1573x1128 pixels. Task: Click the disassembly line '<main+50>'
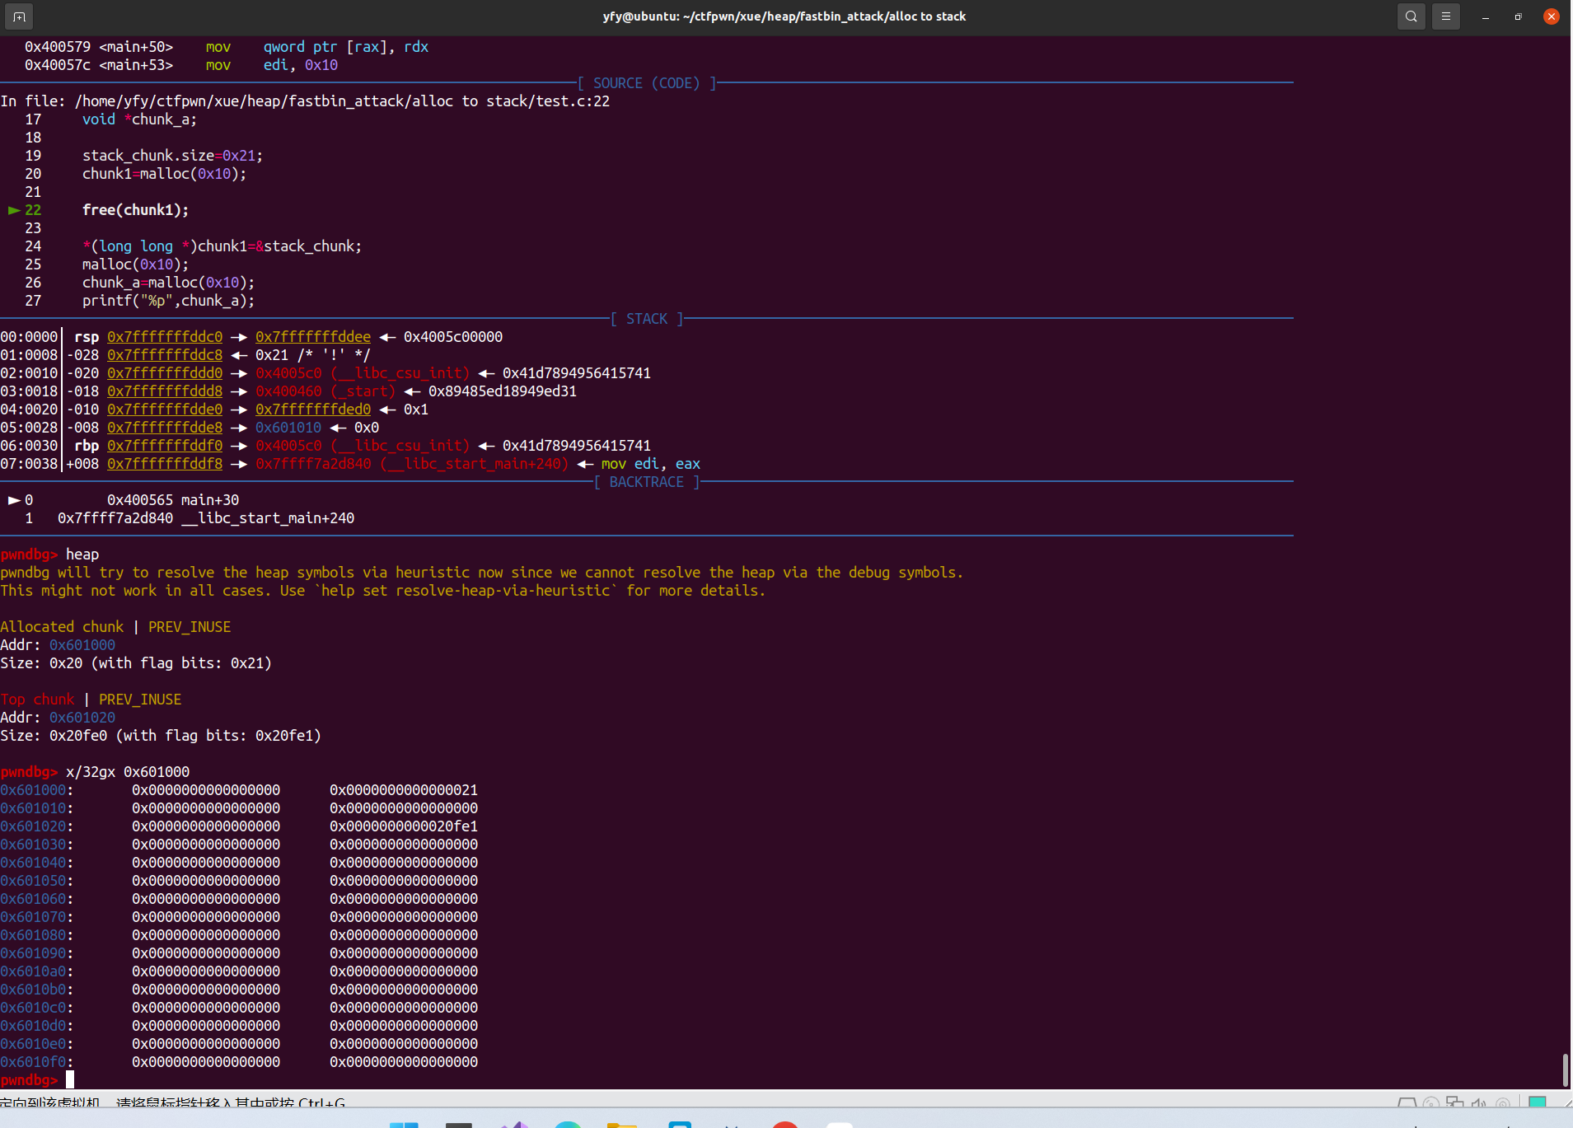(x=227, y=47)
